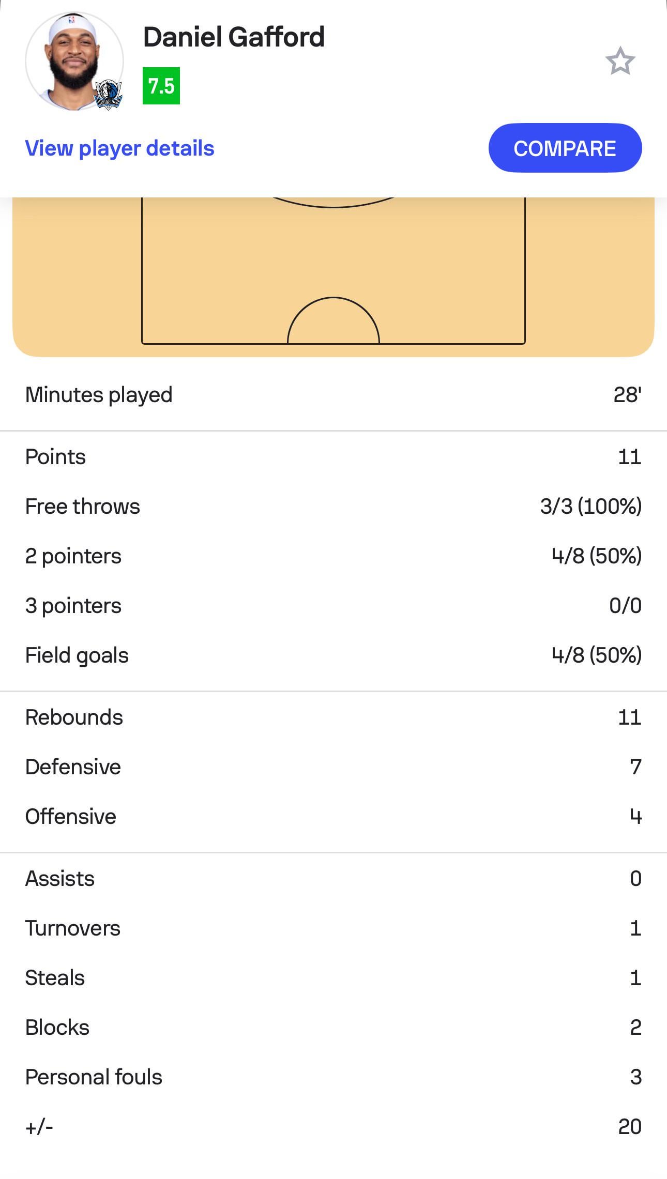Tap the Blocks stat label
The image size is (667, 1179).
[57, 1028]
